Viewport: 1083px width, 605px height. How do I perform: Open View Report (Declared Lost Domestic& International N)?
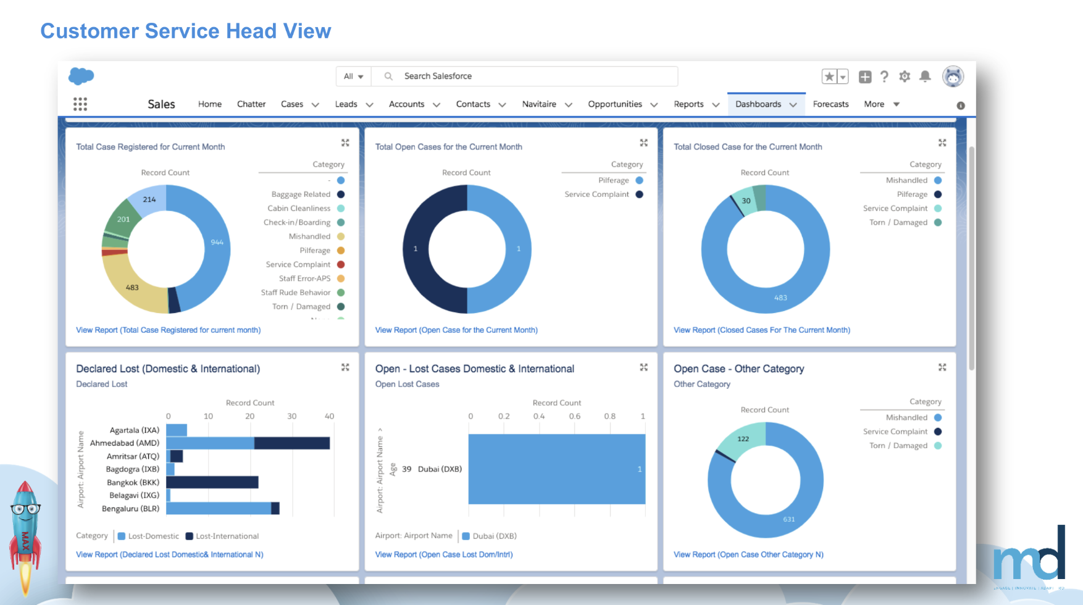[x=170, y=555]
